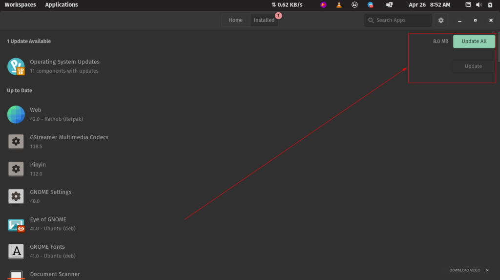This screenshot has width=500, height=280.
Task: Click the Document Scanner icon
Action: [16, 275]
